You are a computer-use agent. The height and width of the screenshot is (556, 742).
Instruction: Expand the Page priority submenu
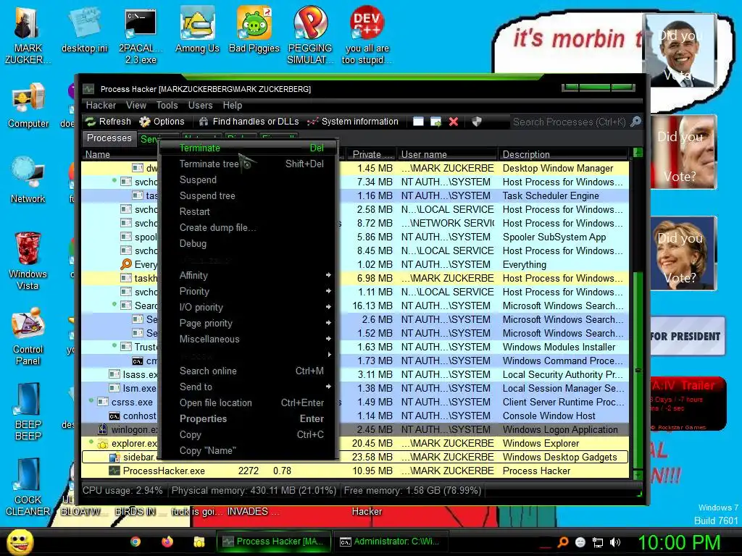249,324
